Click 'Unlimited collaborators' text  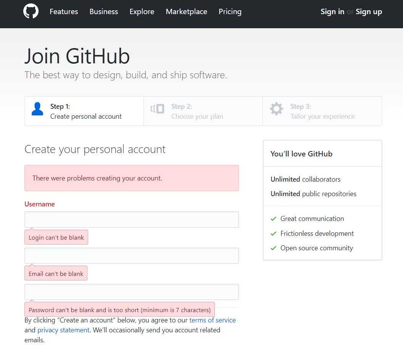(x=306, y=179)
